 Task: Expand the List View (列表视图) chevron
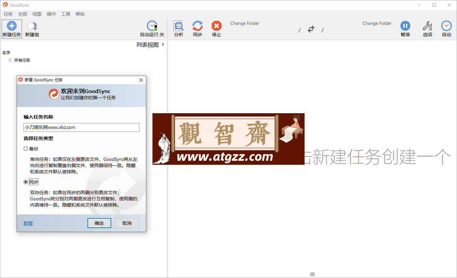[x=163, y=44]
